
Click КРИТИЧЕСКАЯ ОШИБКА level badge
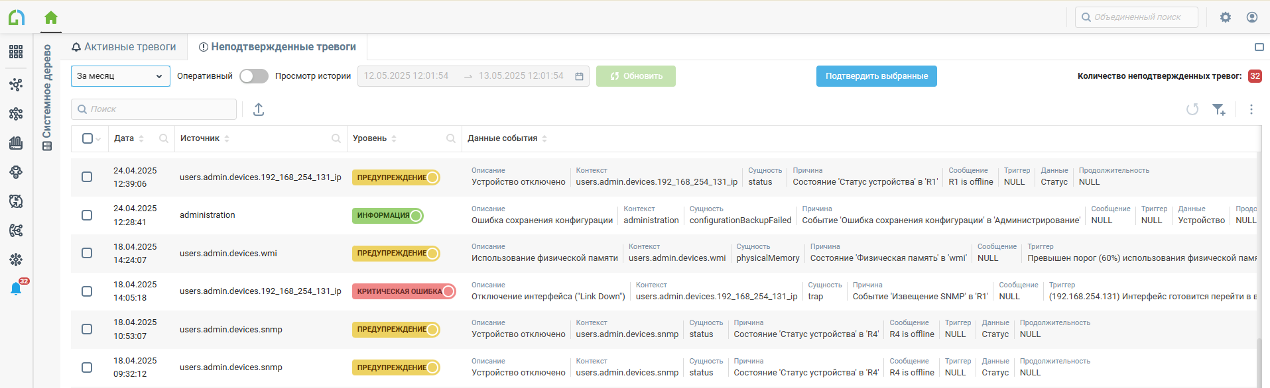click(404, 291)
